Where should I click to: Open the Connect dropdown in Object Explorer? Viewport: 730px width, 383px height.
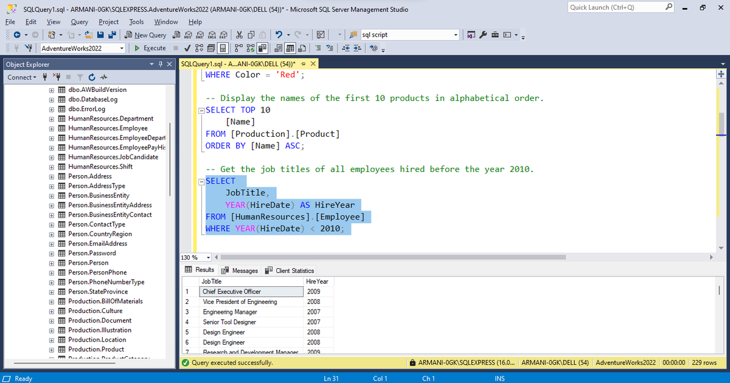[x=22, y=77]
